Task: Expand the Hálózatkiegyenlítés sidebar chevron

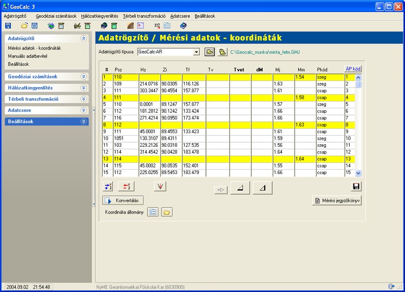Action: pos(84,88)
